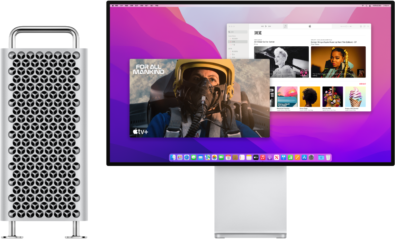Viewport: 395px width, 242px height.
Task: Open the Songs of the Summer playlist cover
Action: pos(356,97)
